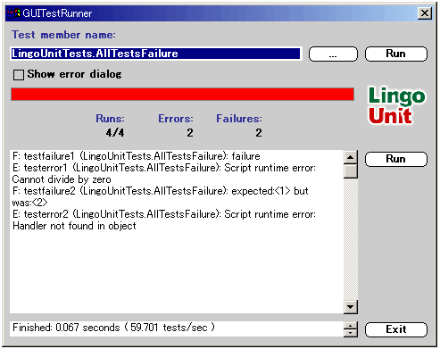The width and height of the screenshot is (440, 349).
Task: Click the Finished status text field
Action: pyautogui.click(x=177, y=328)
